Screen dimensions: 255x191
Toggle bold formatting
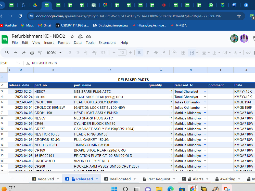pos(139,53)
